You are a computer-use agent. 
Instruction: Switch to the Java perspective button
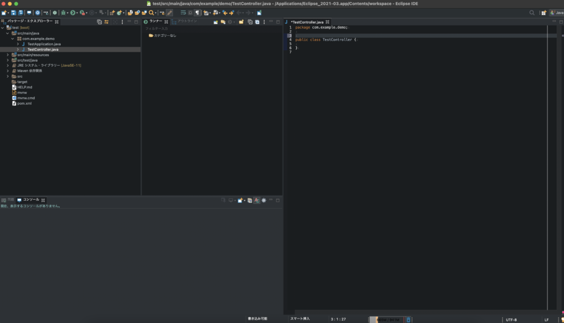pyautogui.click(x=557, y=13)
